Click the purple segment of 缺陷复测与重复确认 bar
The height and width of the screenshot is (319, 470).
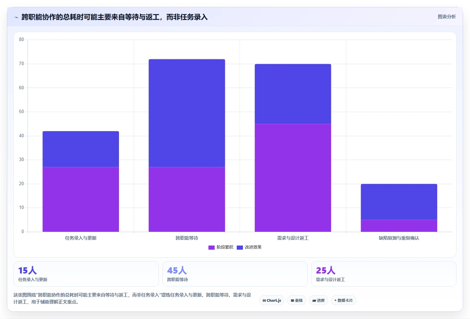point(399,226)
